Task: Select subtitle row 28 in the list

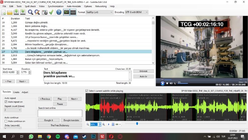Action: tap(76, 55)
